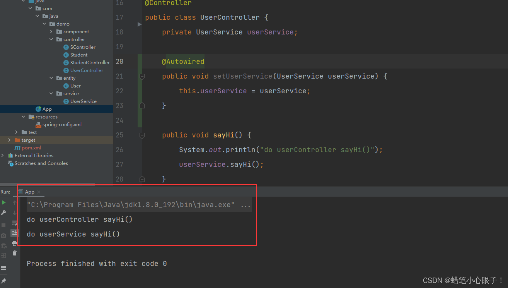The width and height of the screenshot is (508, 288).
Task: Click the Exit door icon in Run panel
Action: [x=3, y=255]
